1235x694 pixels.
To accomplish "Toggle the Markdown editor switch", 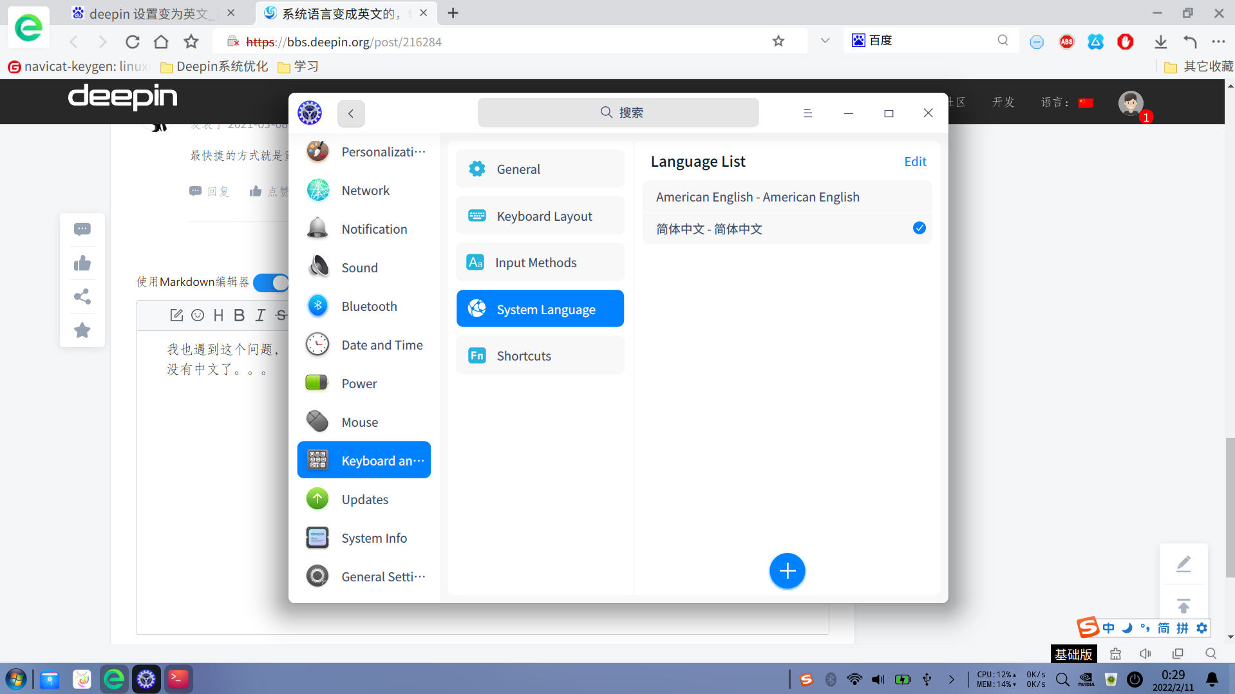I will [x=271, y=283].
